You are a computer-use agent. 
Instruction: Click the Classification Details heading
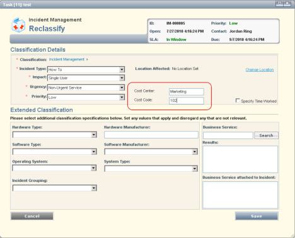(38, 50)
